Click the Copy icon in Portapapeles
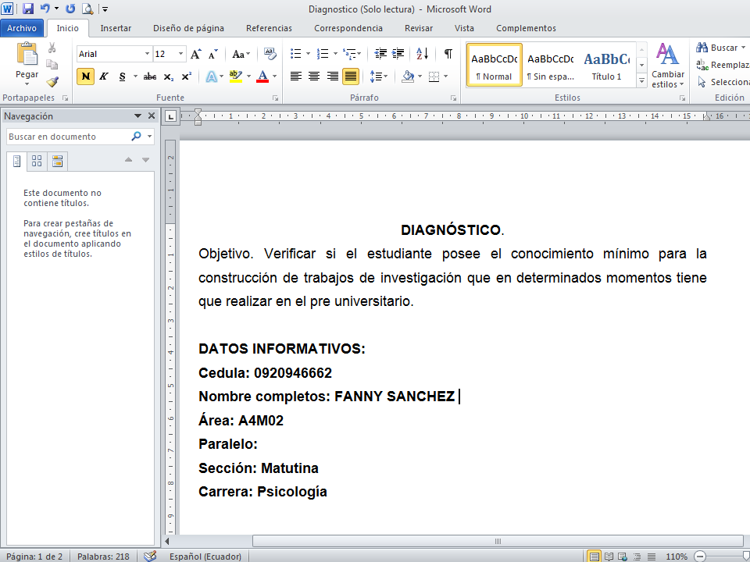Image resolution: width=750 pixels, height=562 pixels. click(x=52, y=64)
